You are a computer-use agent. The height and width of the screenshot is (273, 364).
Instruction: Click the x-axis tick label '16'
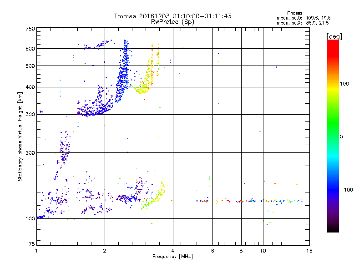pyautogui.click(x=309, y=251)
